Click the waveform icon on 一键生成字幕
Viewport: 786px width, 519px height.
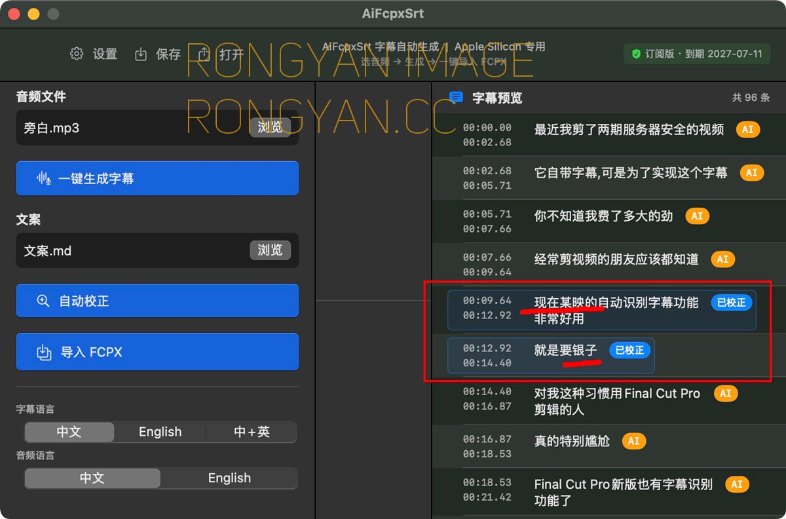pos(44,178)
